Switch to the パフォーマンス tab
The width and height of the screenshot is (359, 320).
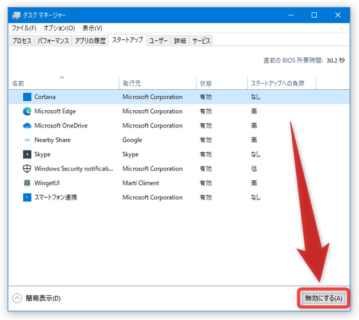53,41
